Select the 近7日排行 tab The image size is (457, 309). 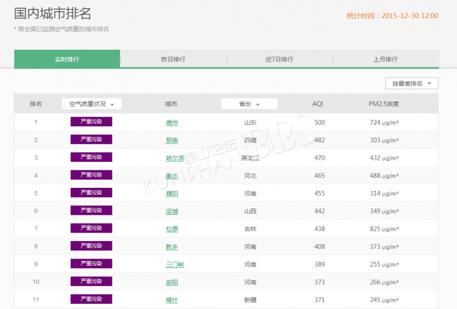(x=279, y=59)
